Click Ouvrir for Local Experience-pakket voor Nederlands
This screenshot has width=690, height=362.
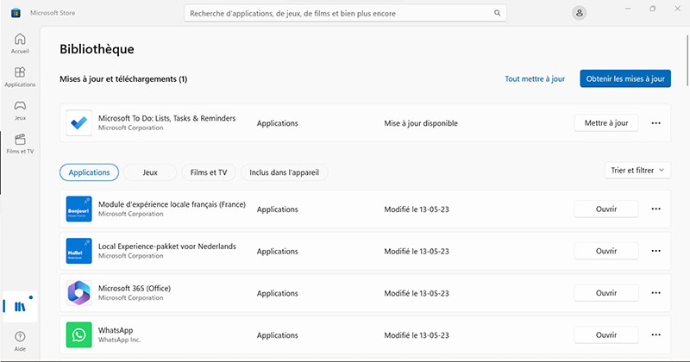point(606,251)
